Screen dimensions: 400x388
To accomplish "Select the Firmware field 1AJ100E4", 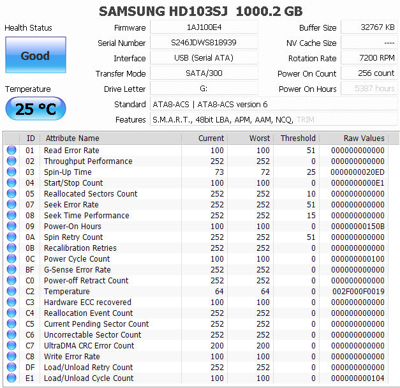I will coord(204,27).
